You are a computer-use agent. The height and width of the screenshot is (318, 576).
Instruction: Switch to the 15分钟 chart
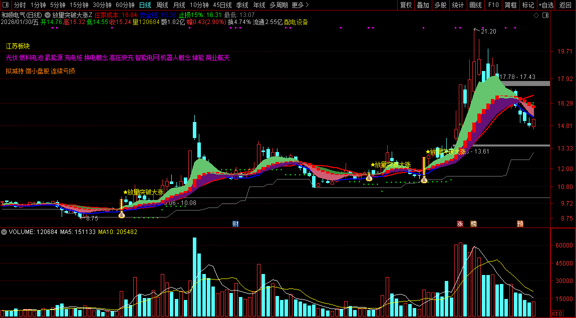(x=79, y=5)
